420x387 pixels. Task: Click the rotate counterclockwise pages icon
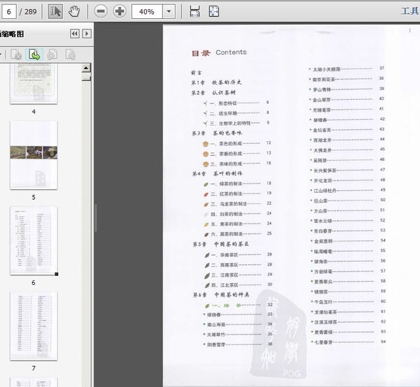click(51, 54)
